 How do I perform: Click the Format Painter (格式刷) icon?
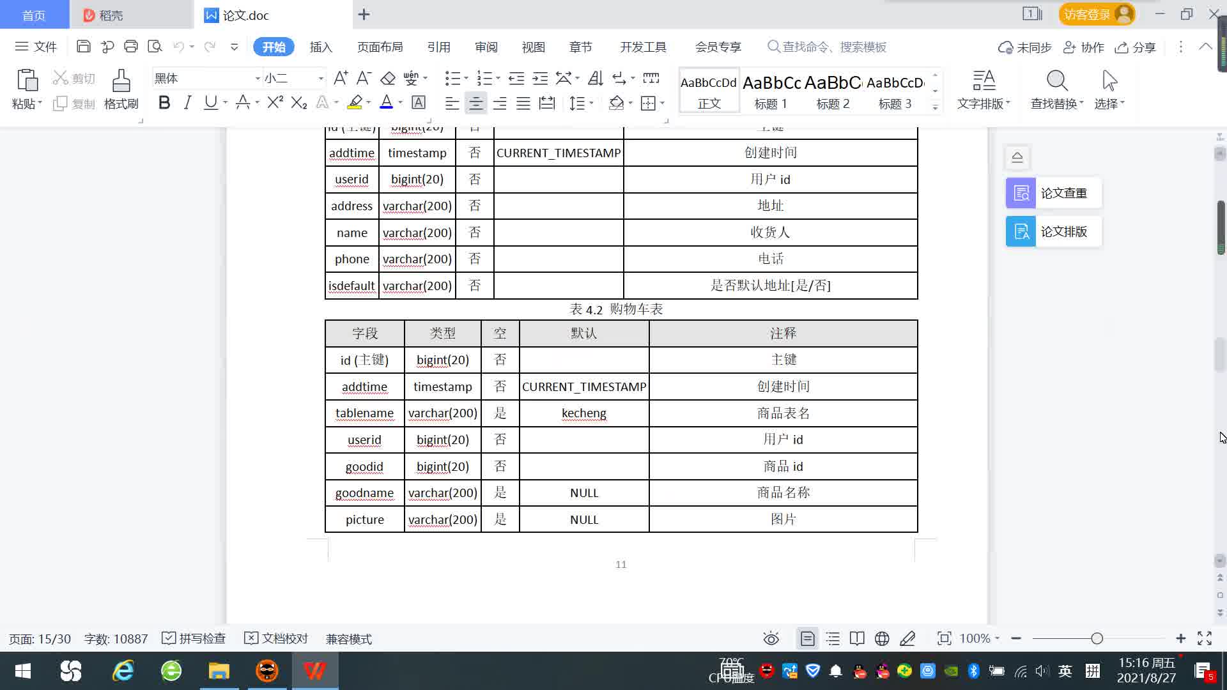121,89
